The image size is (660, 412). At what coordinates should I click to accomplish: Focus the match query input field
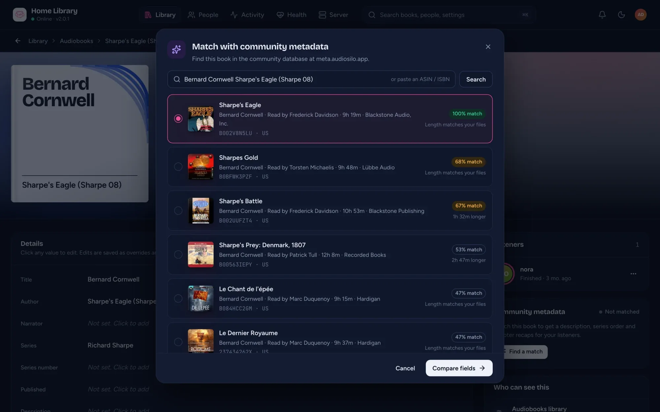pos(311,79)
